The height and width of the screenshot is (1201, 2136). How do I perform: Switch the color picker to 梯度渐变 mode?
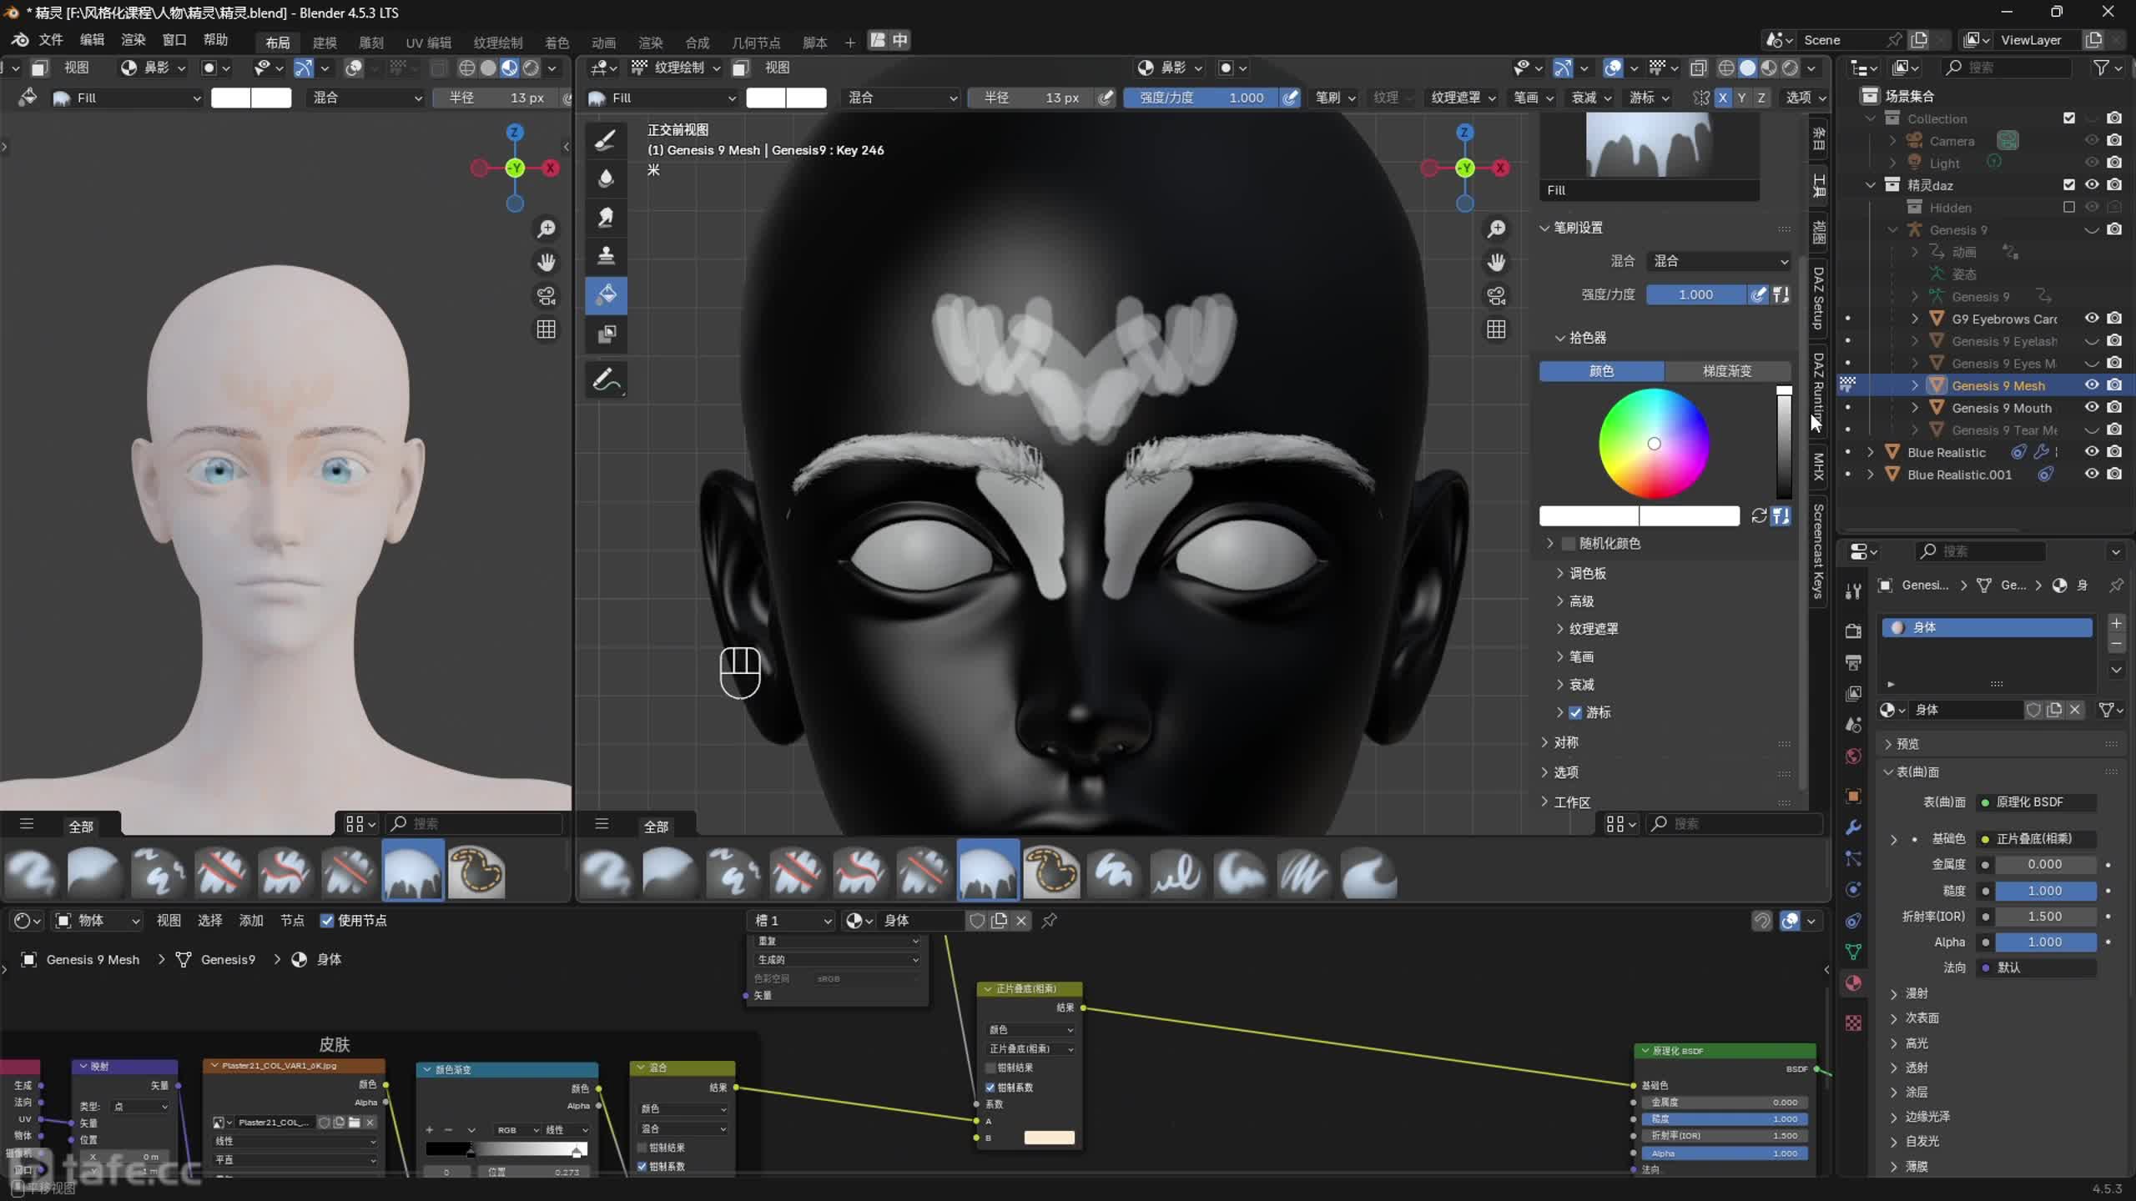(x=1726, y=370)
